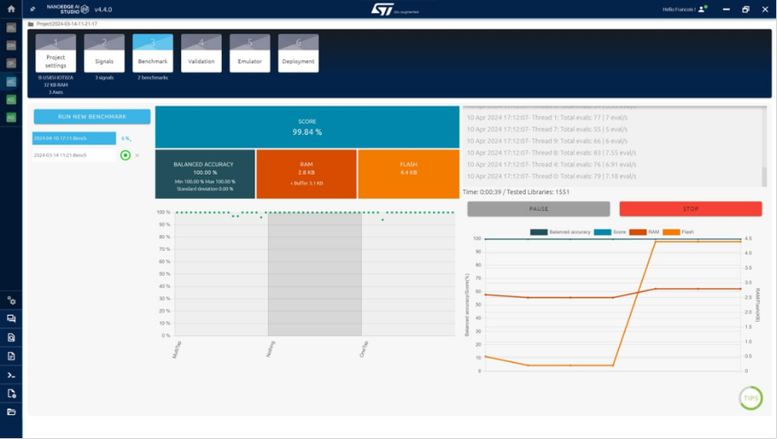Click the BALANCED ACCURACY tile

point(205,174)
